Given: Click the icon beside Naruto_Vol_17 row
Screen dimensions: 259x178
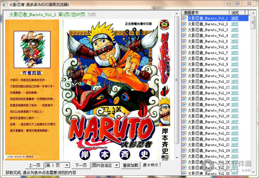Looking at the screenshot, I should pyautogui.click(x=184, y=110).
